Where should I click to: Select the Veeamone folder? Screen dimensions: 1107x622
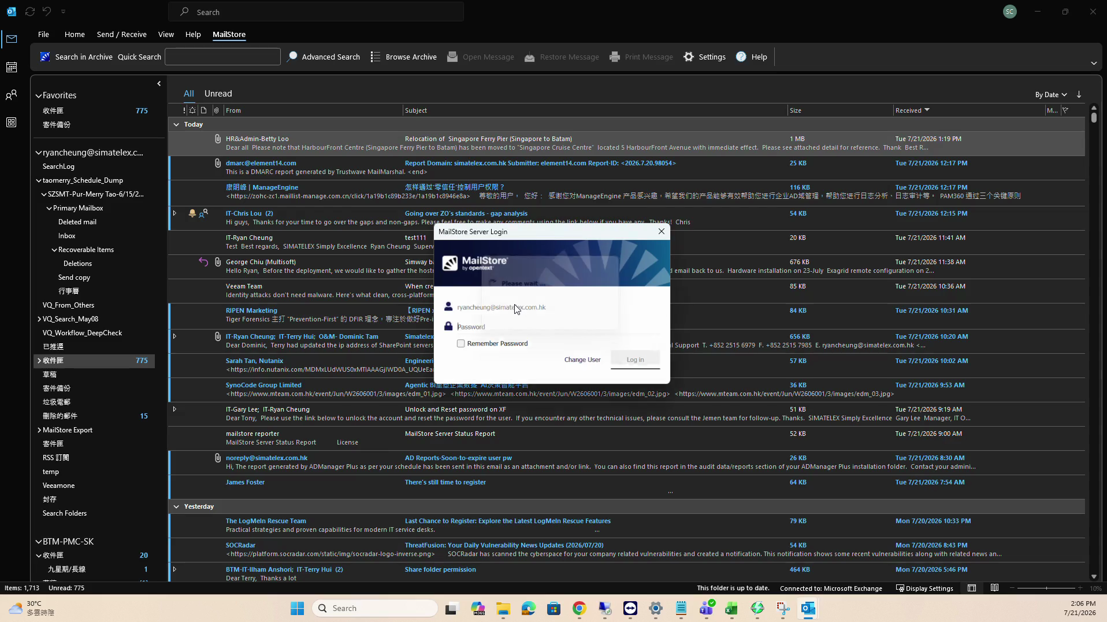[x=58, y=486]
